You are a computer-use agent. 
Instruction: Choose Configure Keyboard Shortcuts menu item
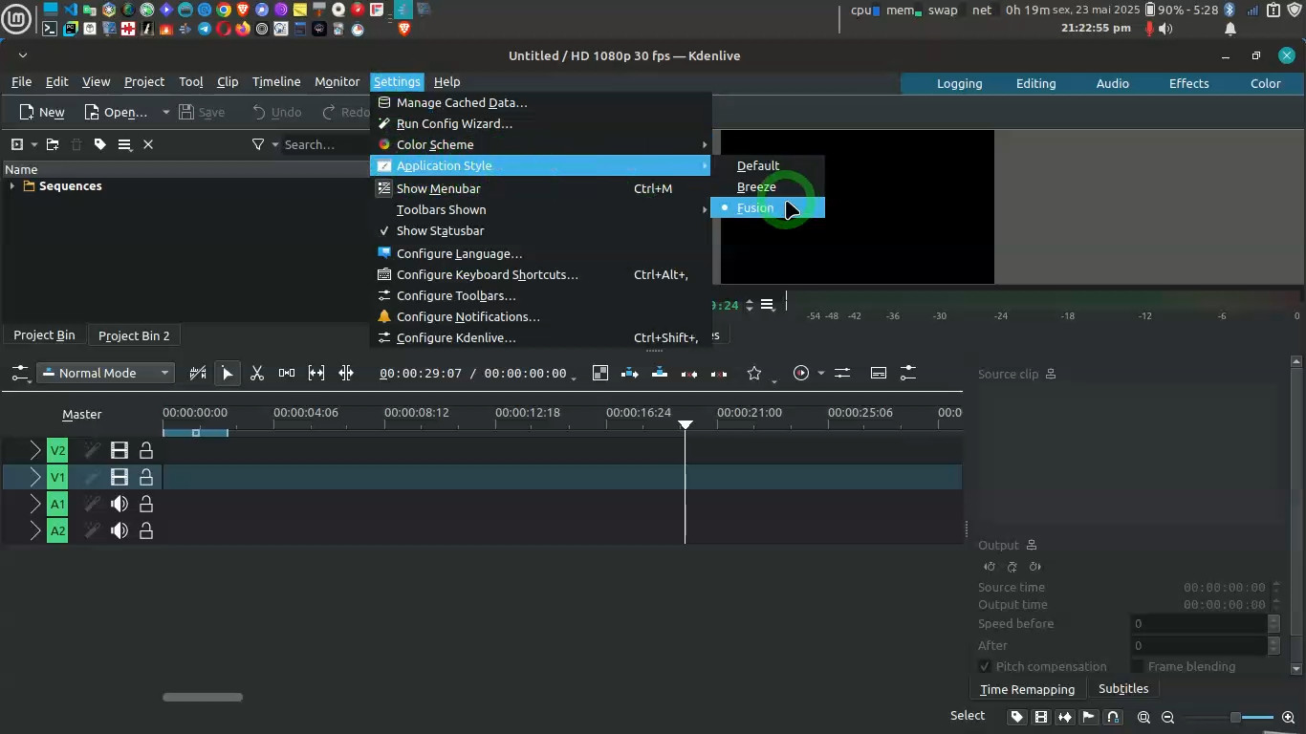540,274
